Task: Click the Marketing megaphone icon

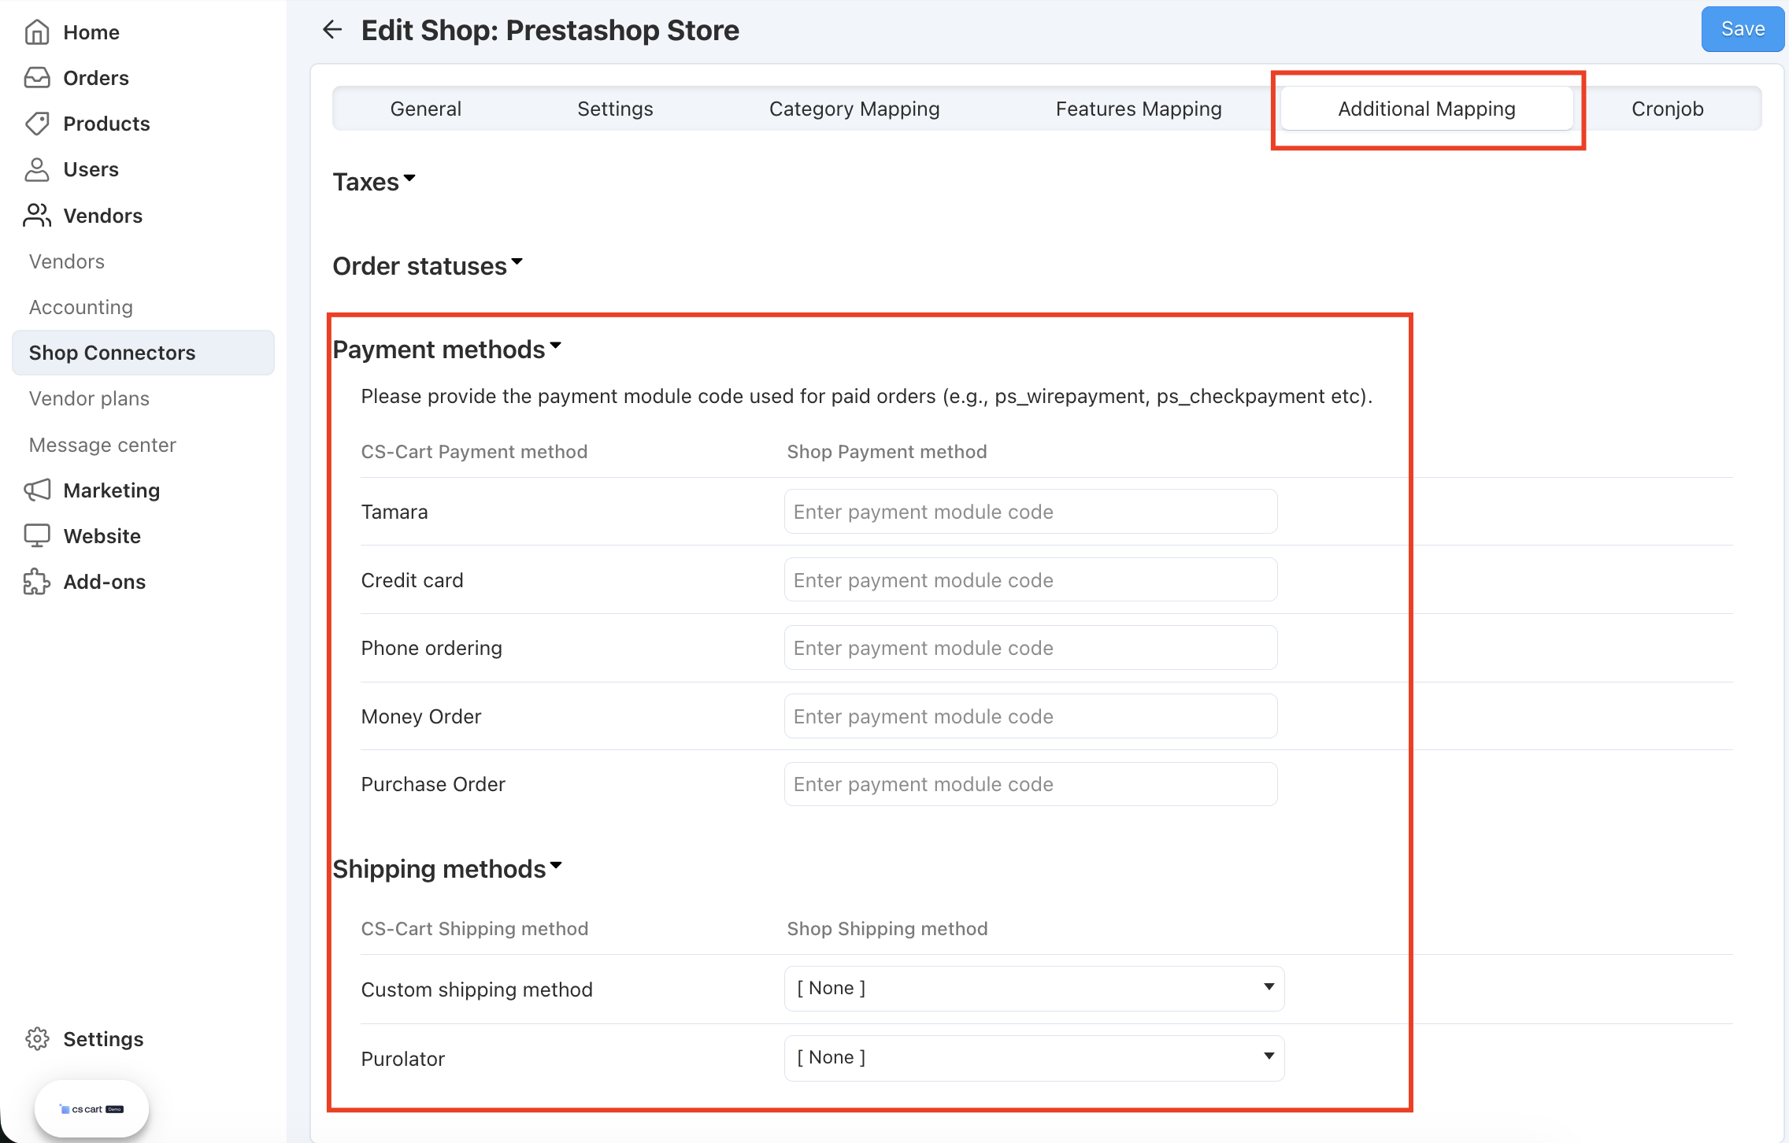Action: click(x=37, y=490)
